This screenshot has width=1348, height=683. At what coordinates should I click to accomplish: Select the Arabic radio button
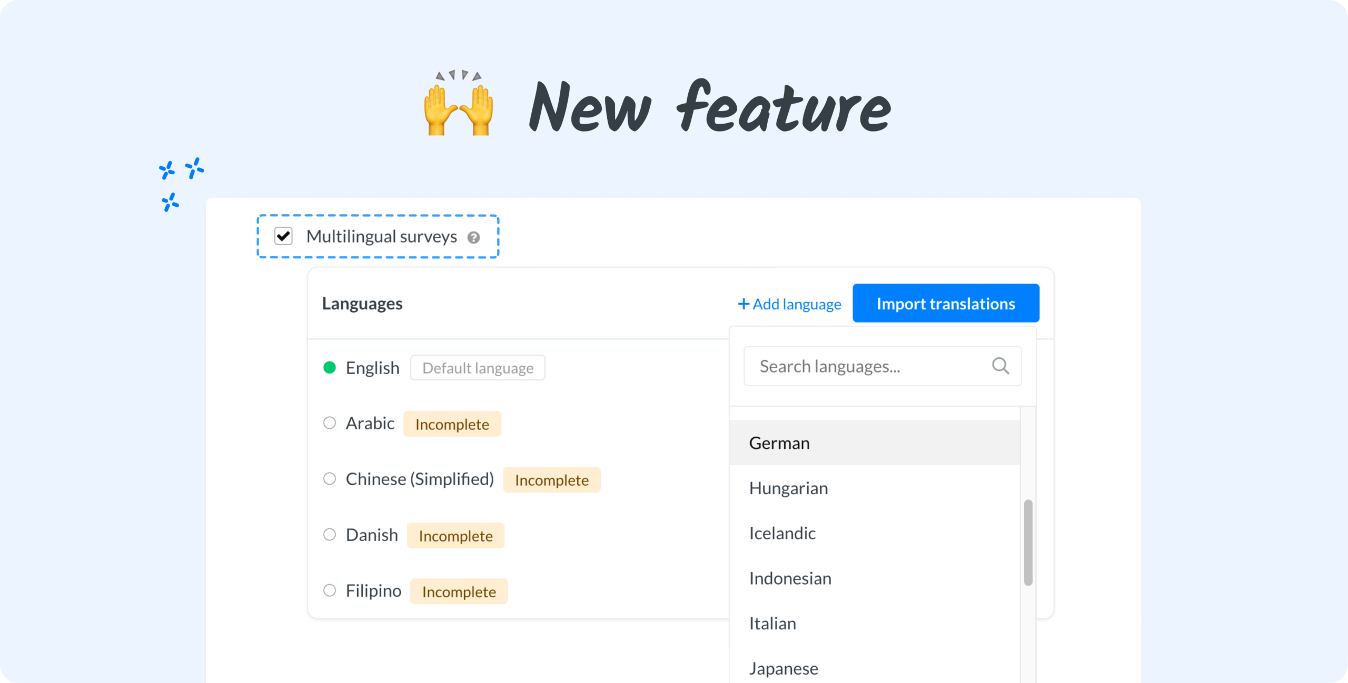pyautogui.click(x=330, y=423)
